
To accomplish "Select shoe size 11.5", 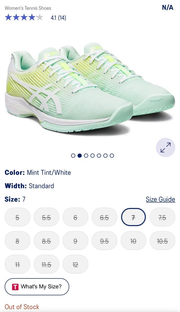I will (46, 264).
